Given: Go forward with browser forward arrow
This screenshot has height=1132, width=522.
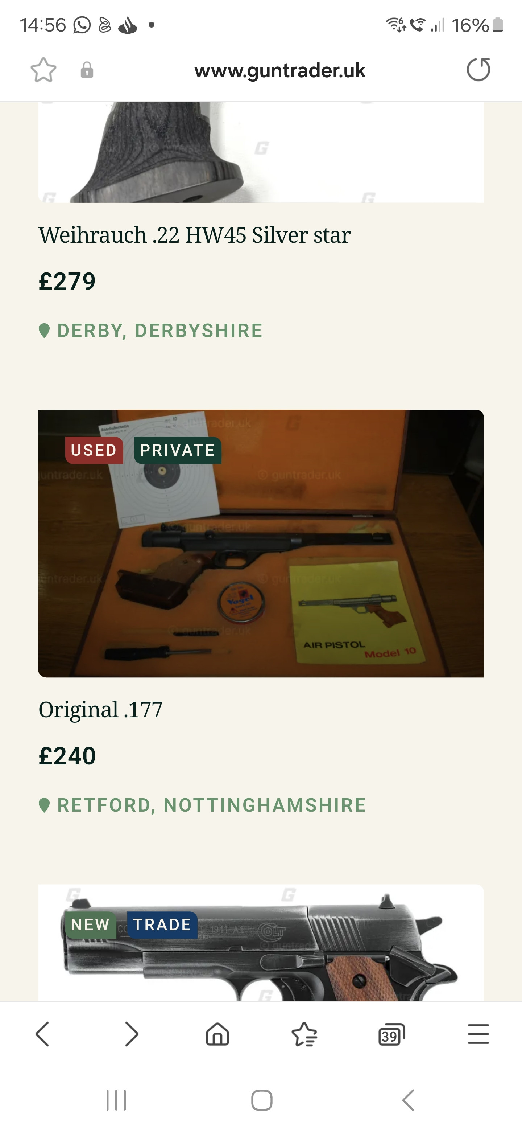Looking at the screenshot, I should point(131,1034).
